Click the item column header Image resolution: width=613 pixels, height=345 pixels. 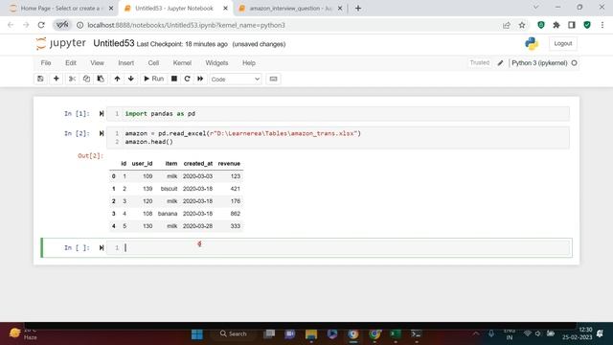[x=170, y=164]
